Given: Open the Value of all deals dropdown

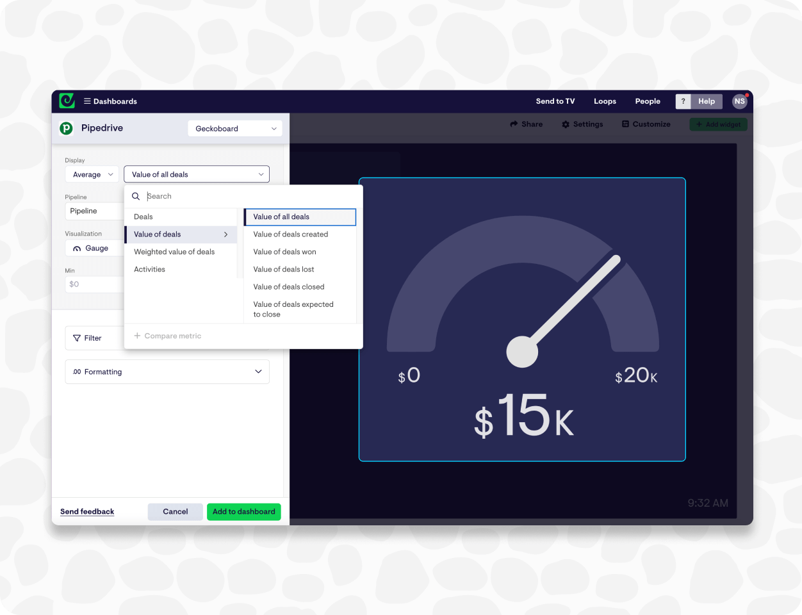Looking at the screenshot, I should [x=197, y=174].
